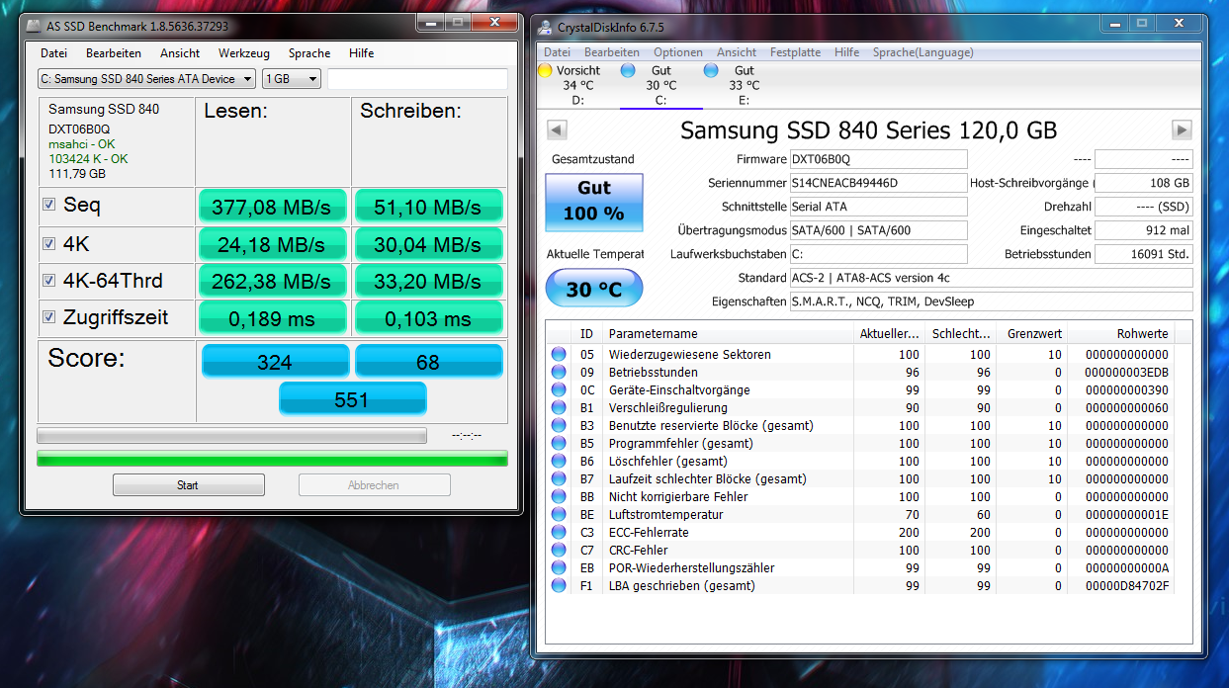This screenshot has height=688, width=1229.
Task: Click the read score 324
Action: pyautogui.click(x=274, y=362)
